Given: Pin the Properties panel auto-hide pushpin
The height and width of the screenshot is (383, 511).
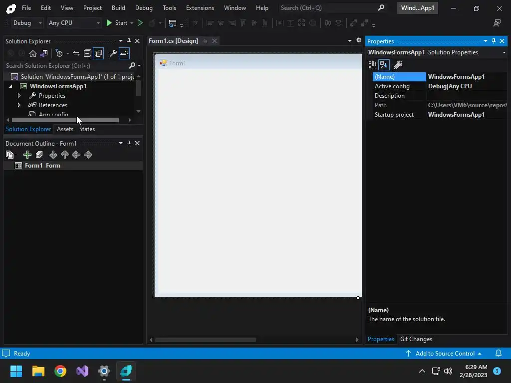Looking at the screenshot, I should [x=494, y=41].
